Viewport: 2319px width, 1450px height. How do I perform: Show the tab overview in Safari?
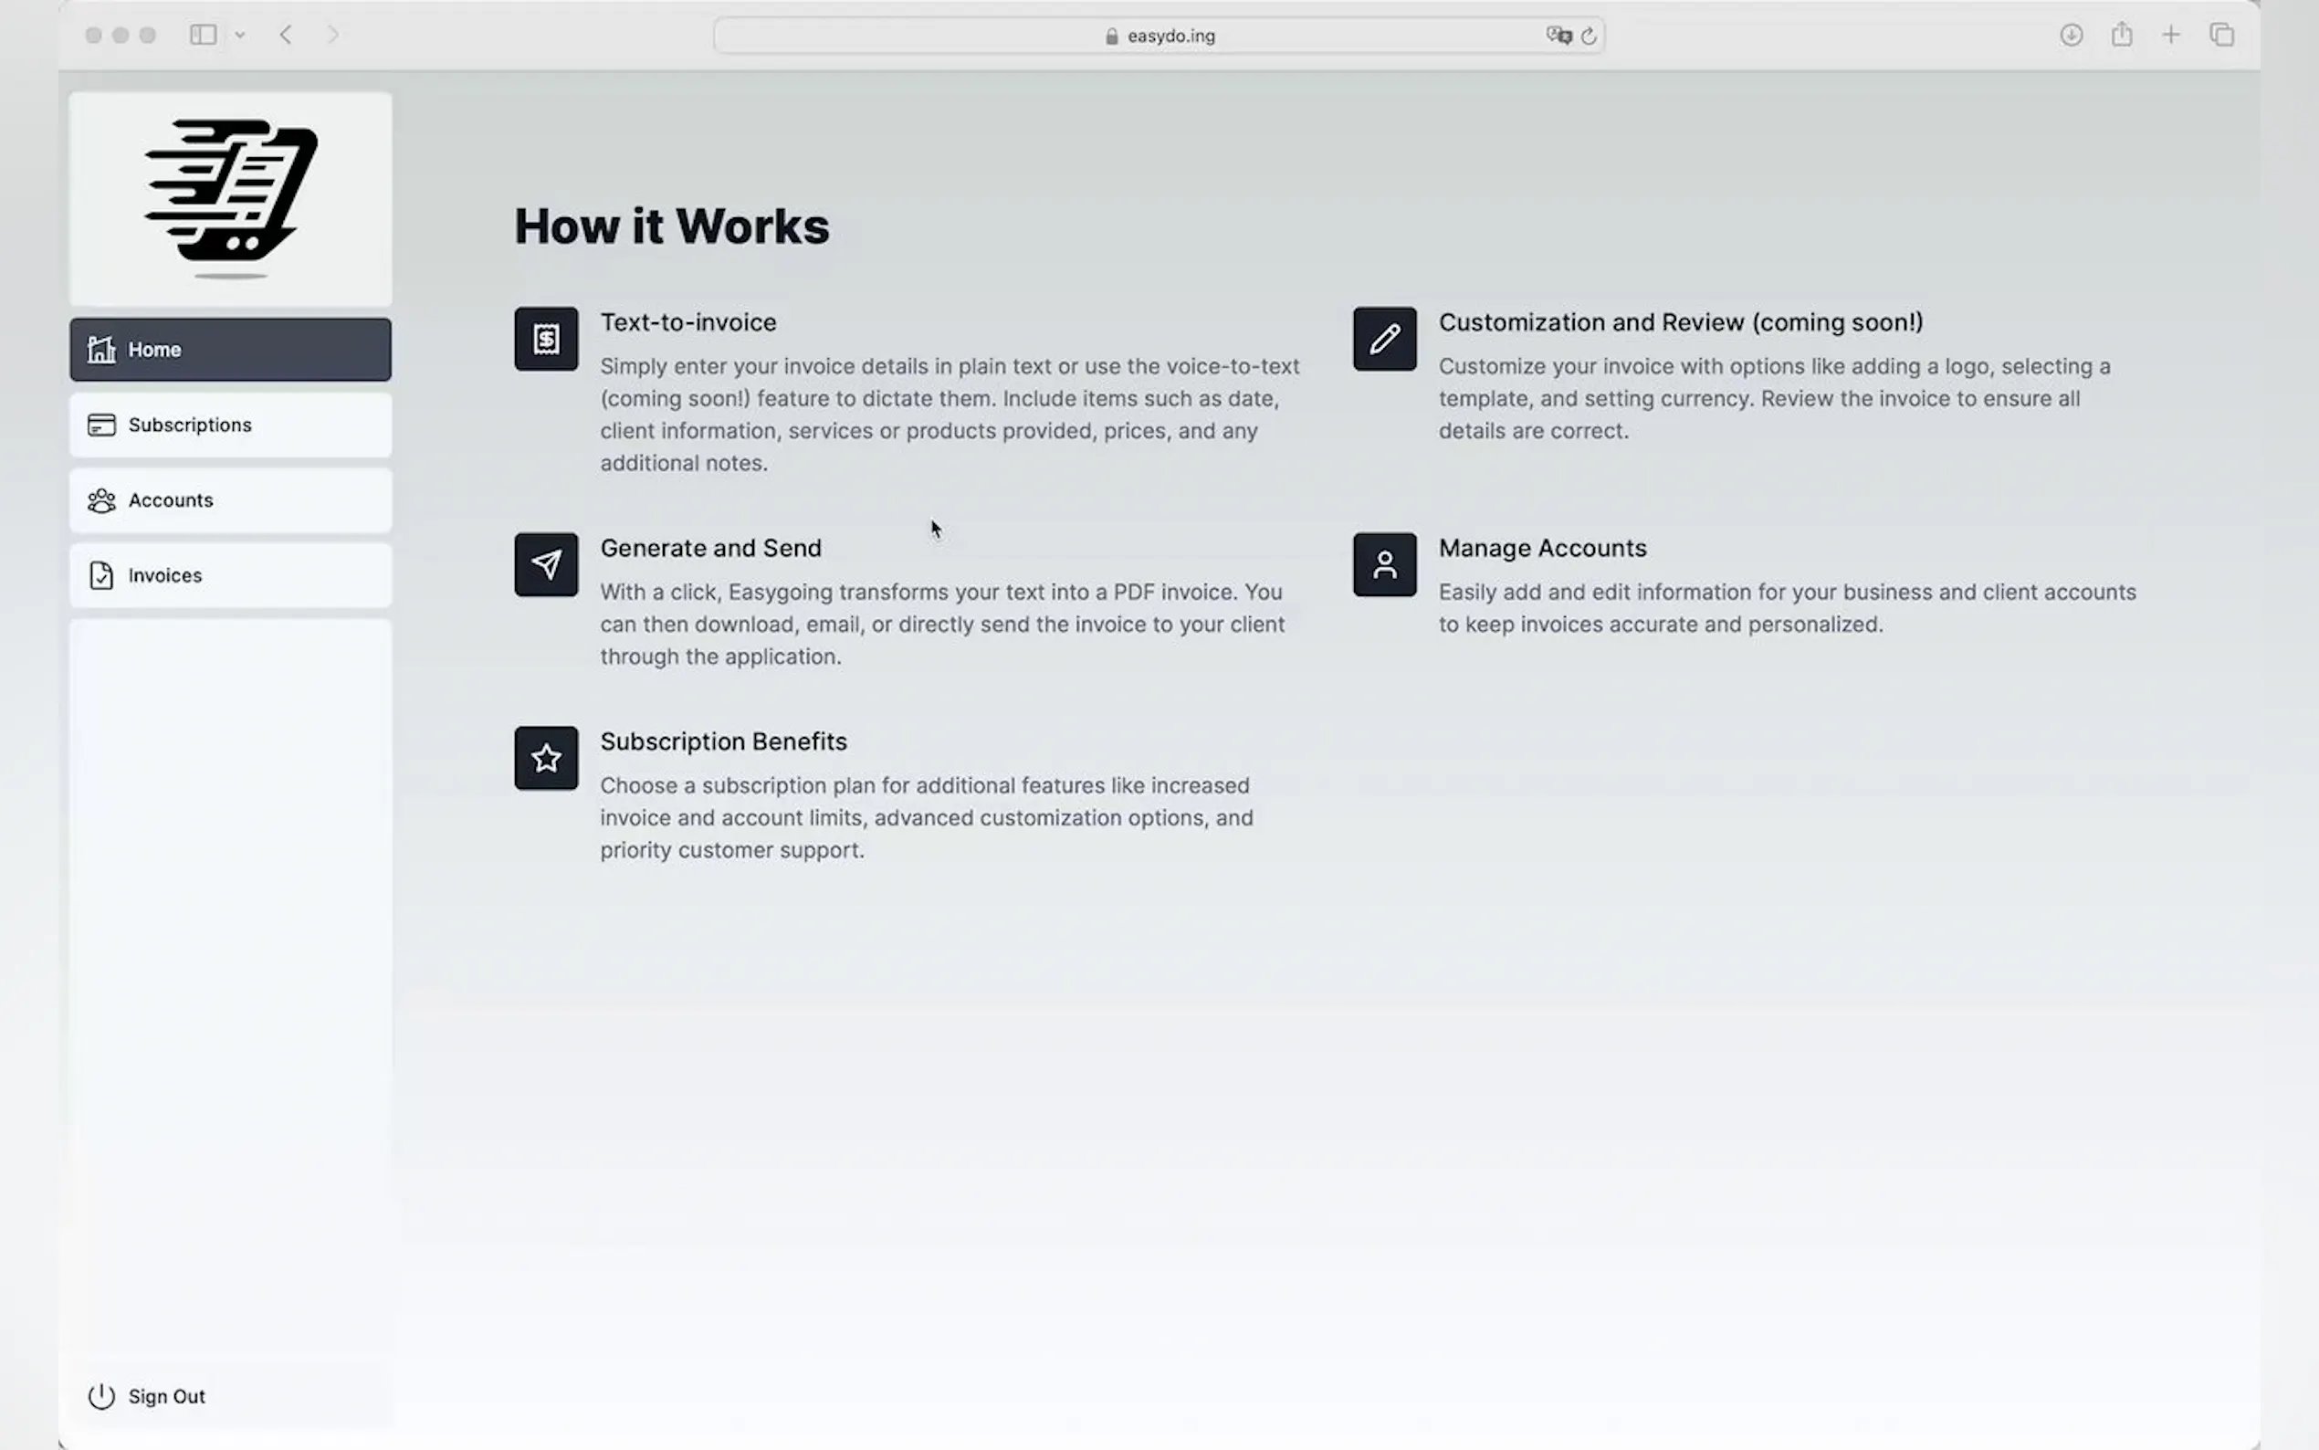tap(2221, 36)
